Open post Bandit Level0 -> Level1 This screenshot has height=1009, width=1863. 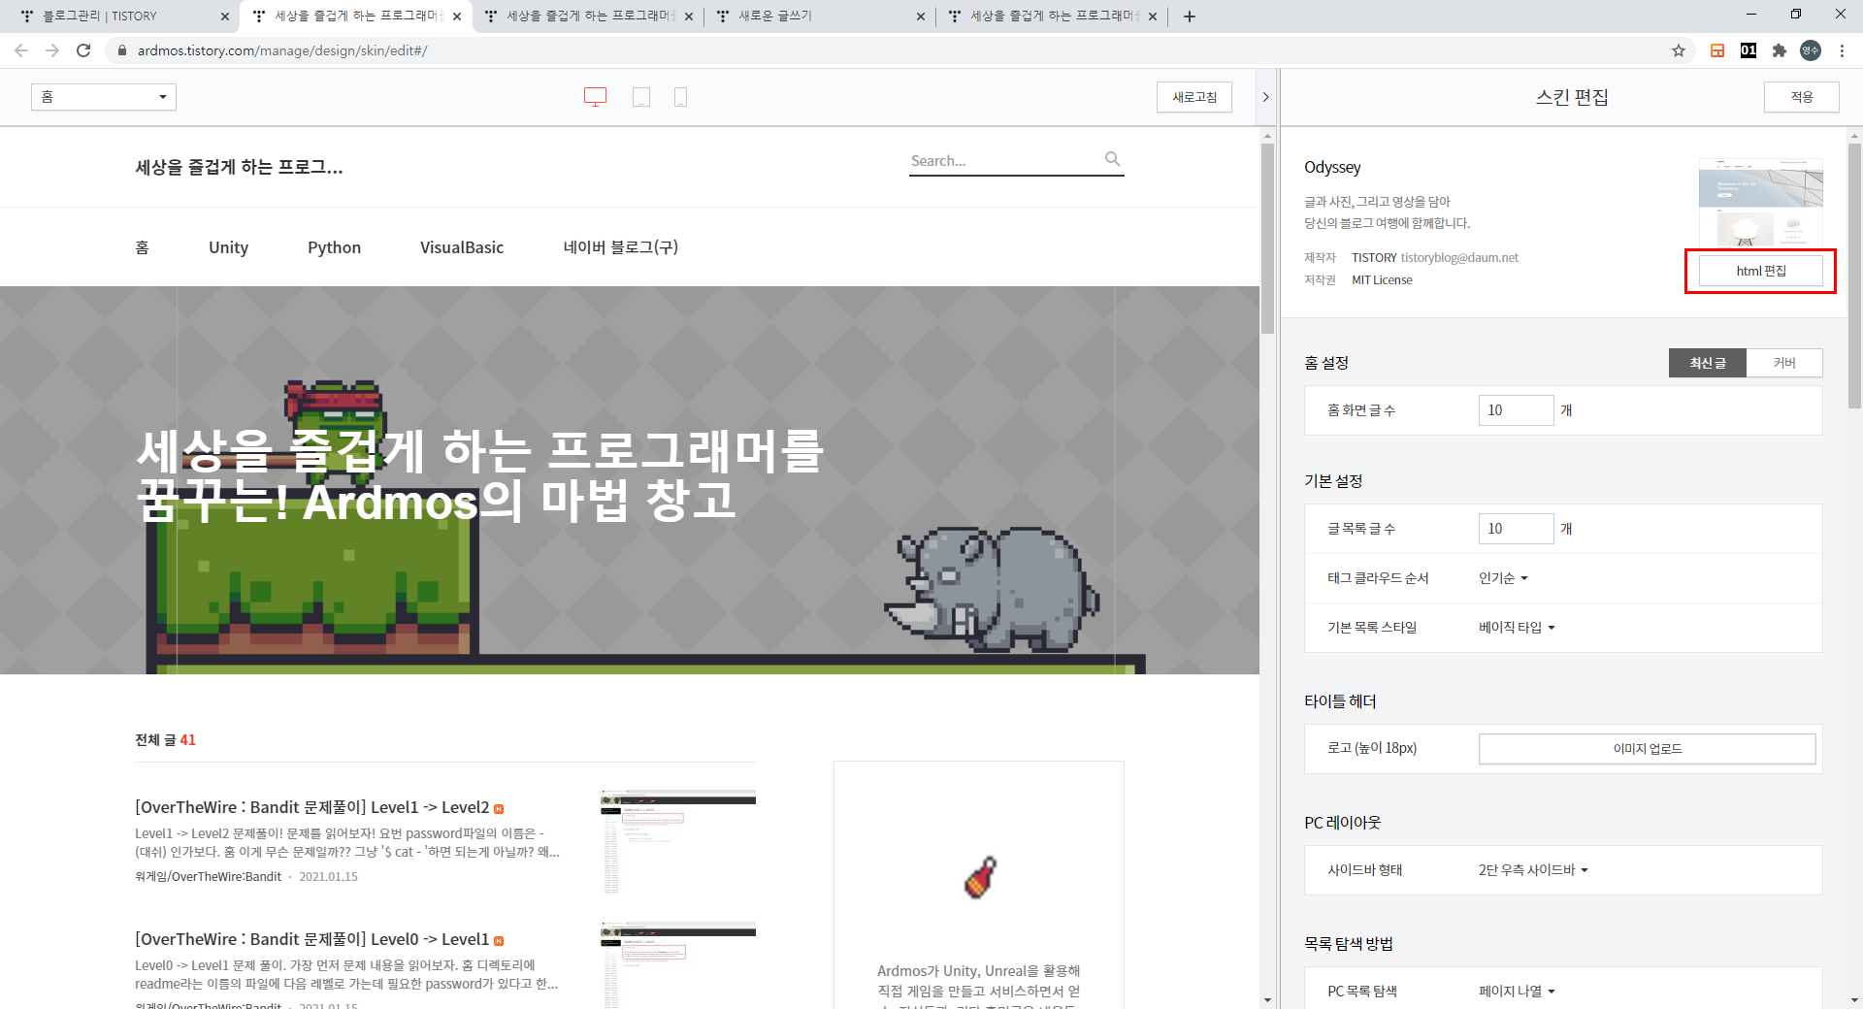[x=312, y=939]
